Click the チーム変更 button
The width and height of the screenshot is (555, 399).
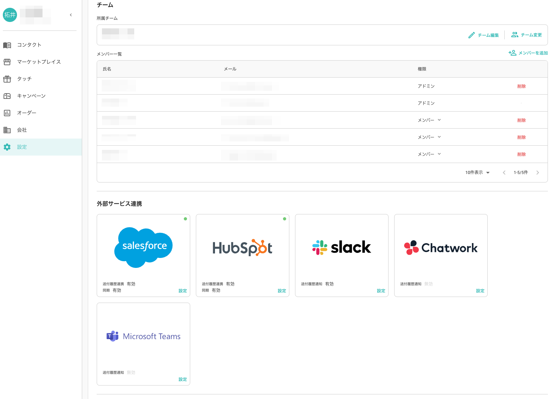point(526,35)
